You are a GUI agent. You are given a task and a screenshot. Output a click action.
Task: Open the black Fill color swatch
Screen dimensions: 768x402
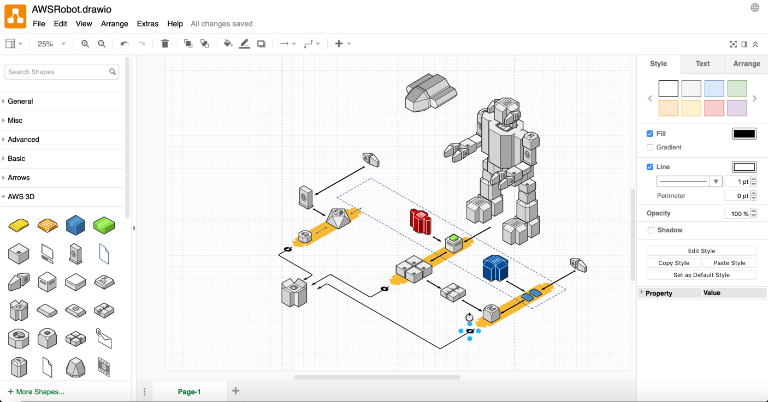tap(744, 134)
